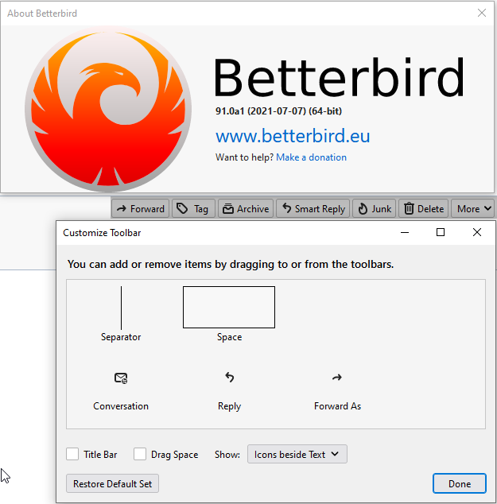Viewport: 497px width, 504px height.
Task: Click Done to finish customizing
Action: pyautogui.click(x=460, y=483)
